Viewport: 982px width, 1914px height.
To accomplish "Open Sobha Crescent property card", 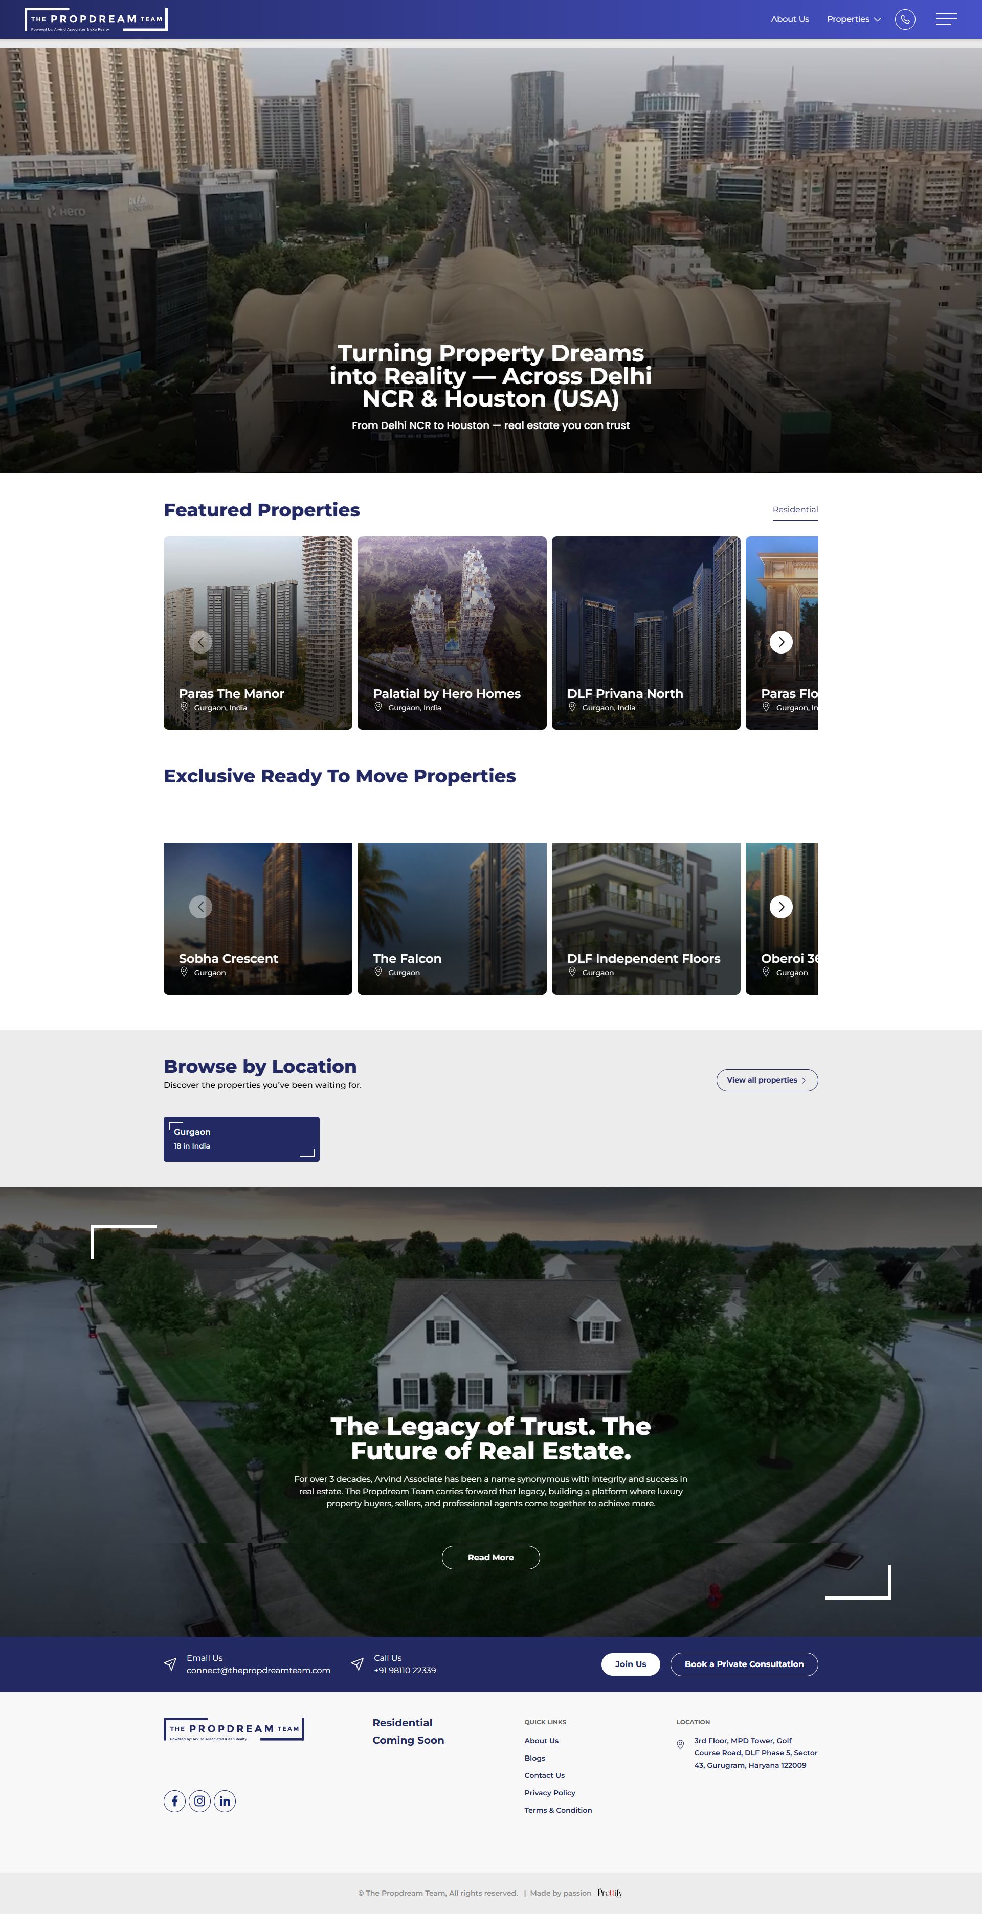I will [x=258, y=918].
